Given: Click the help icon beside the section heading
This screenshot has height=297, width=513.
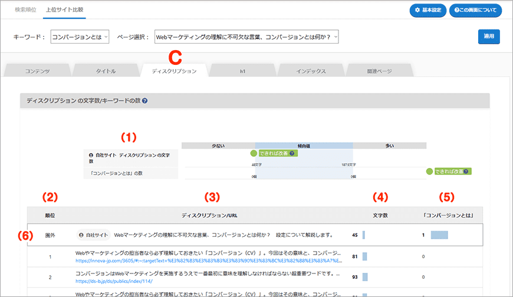Looking at the screenshot, I should tap(145, 101).
